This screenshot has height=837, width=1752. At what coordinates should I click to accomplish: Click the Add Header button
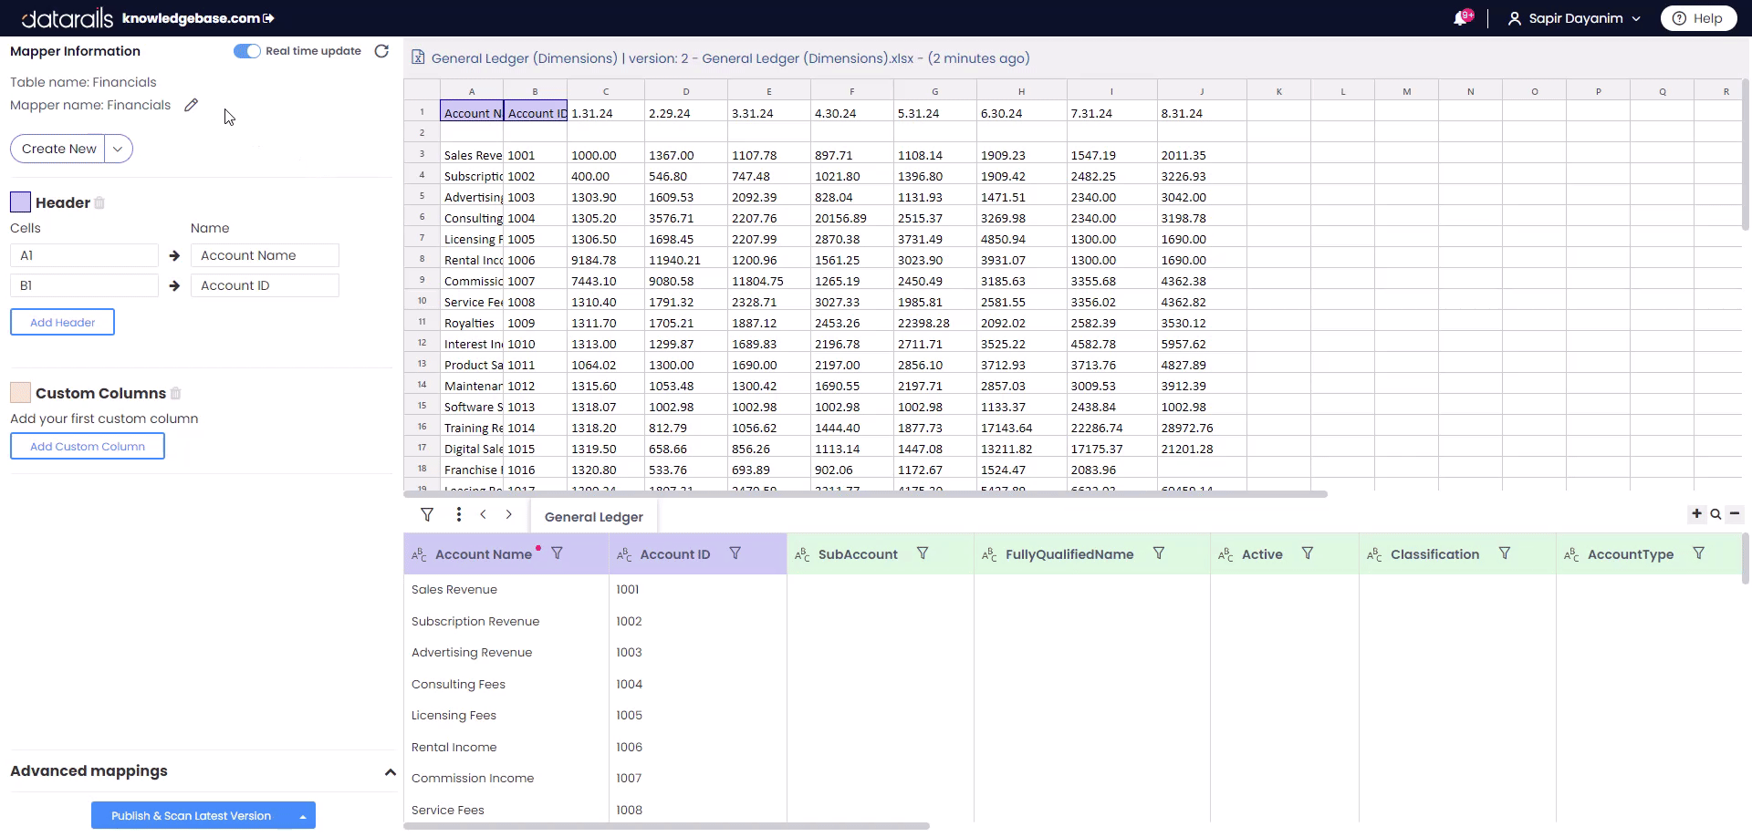click(x=62, y=322)
